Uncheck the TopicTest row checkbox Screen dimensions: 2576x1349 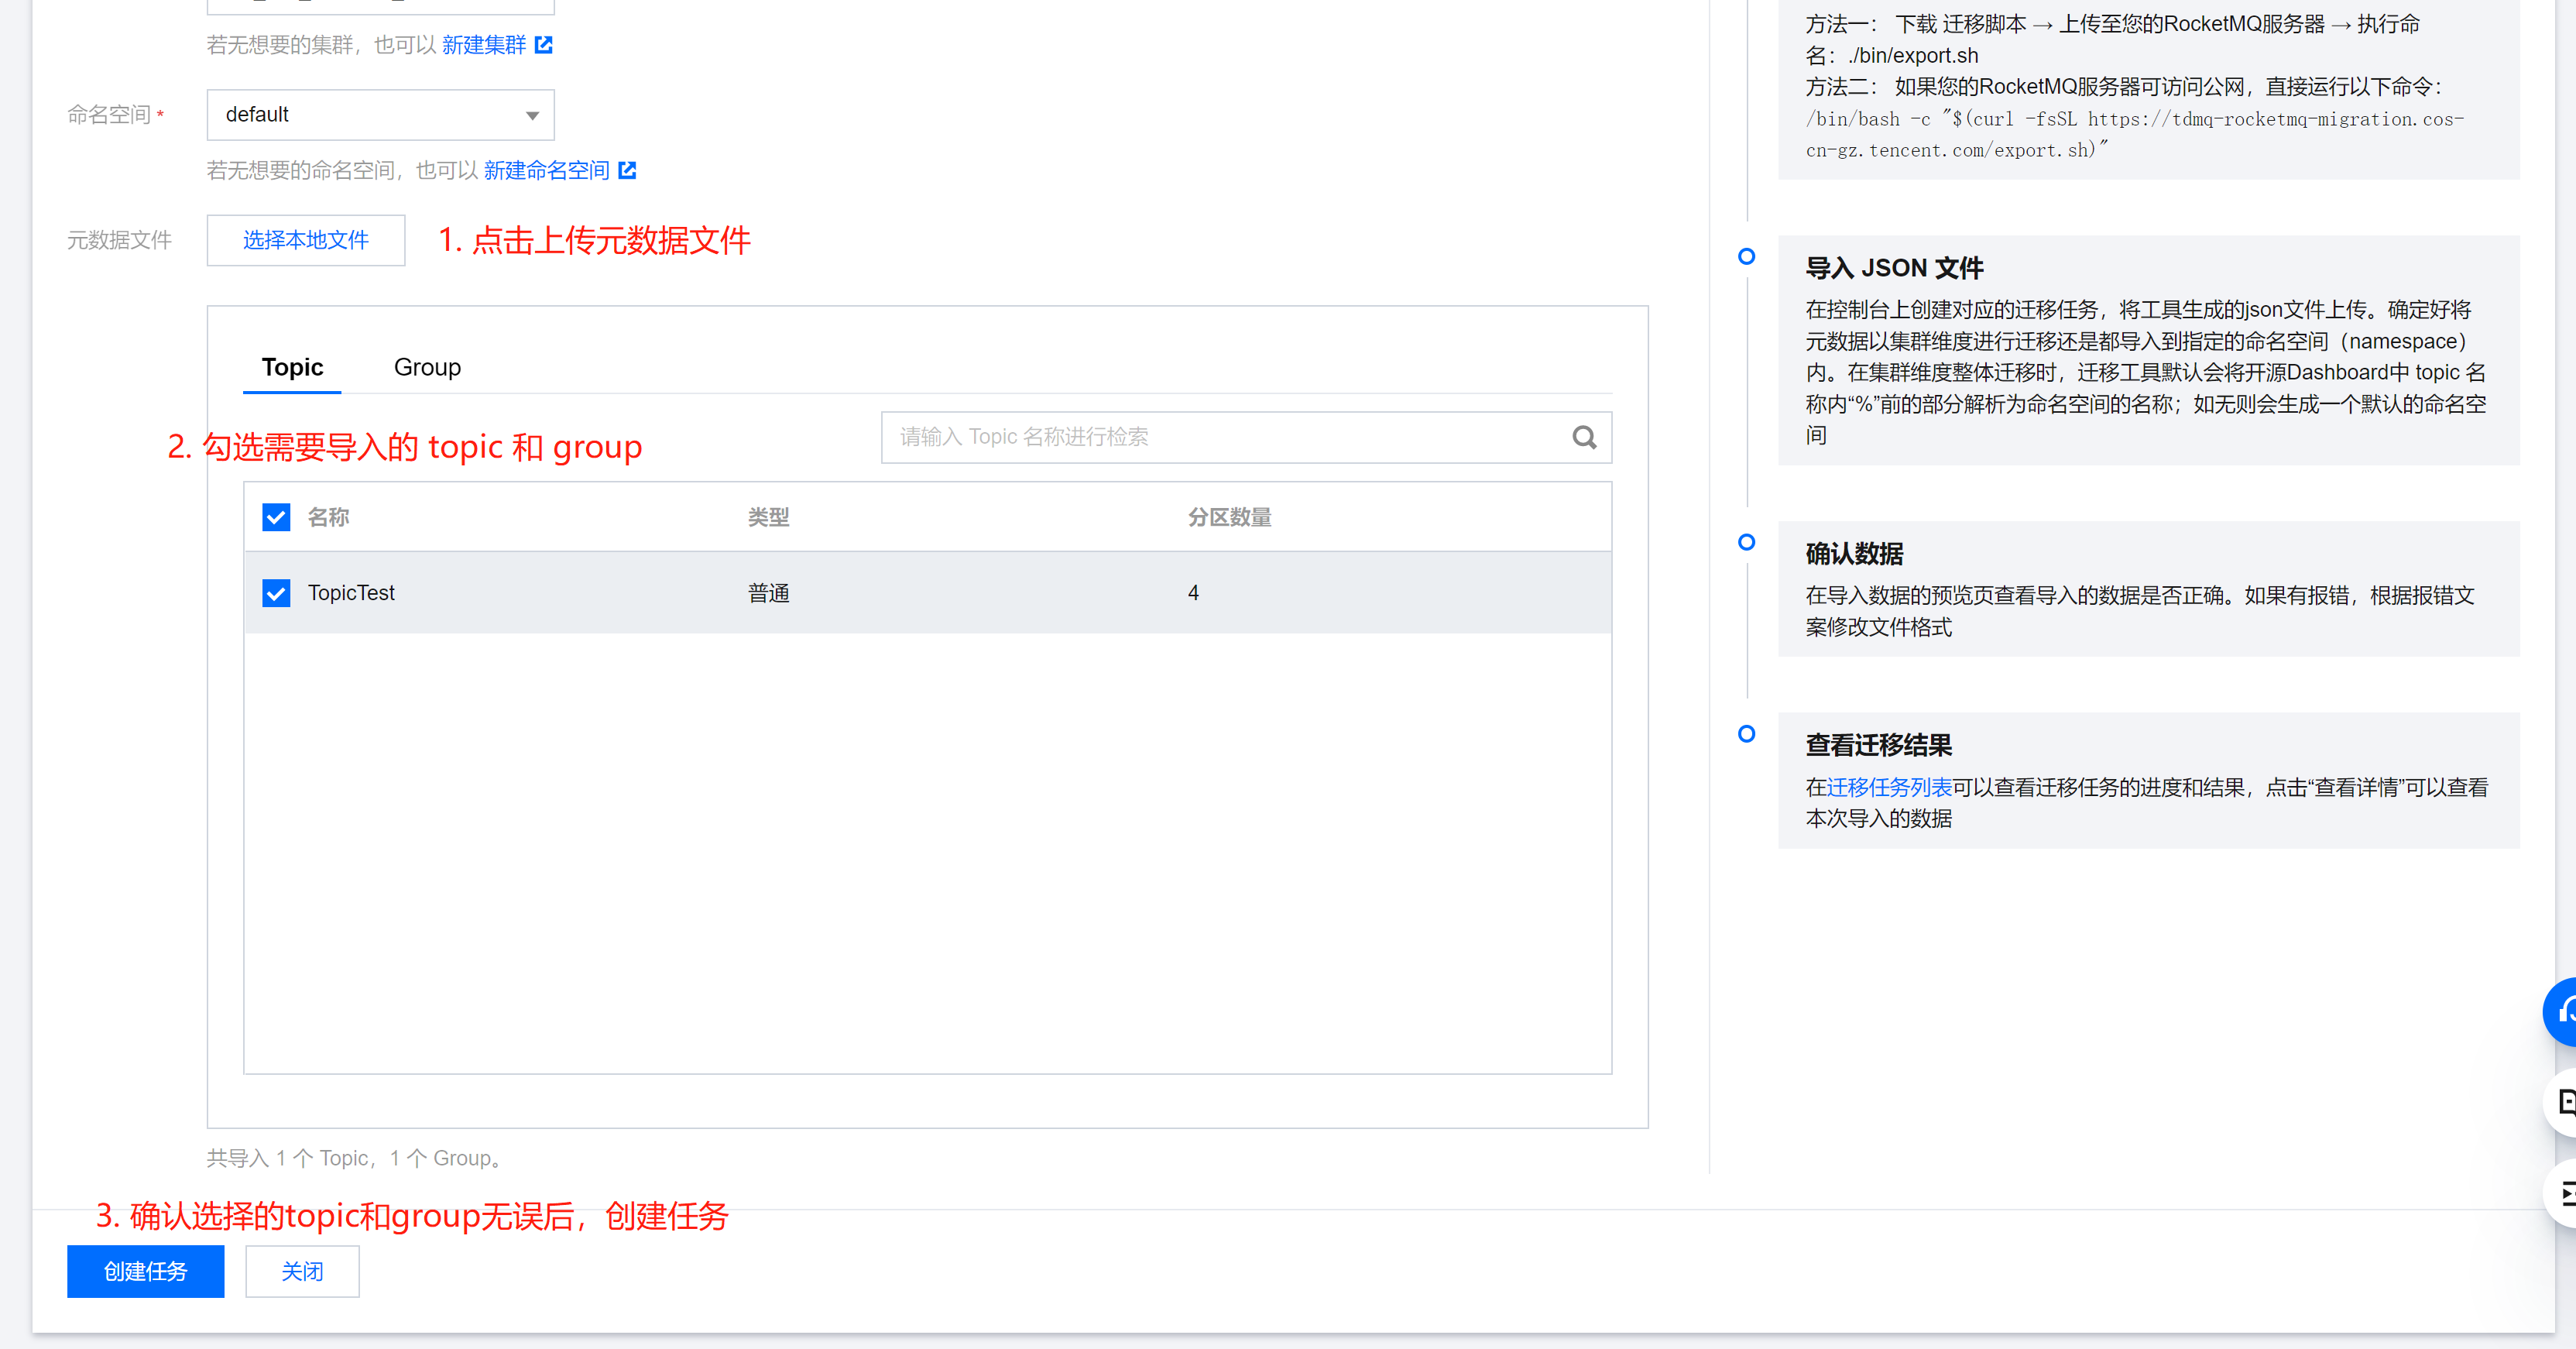[x=276, y=593]
